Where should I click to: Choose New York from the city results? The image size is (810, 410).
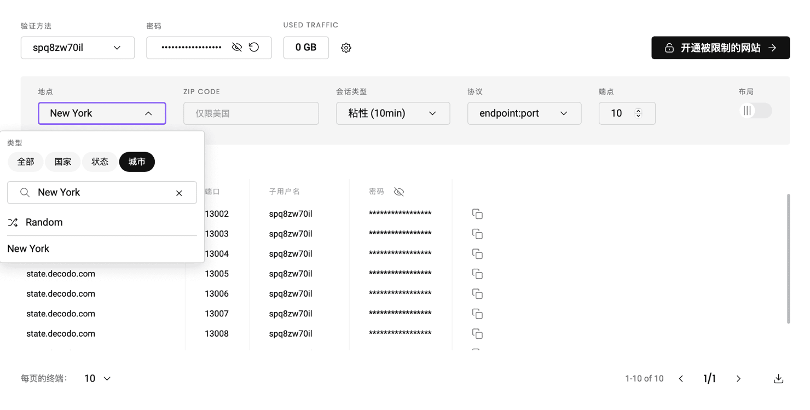click(x=28, y=249)
